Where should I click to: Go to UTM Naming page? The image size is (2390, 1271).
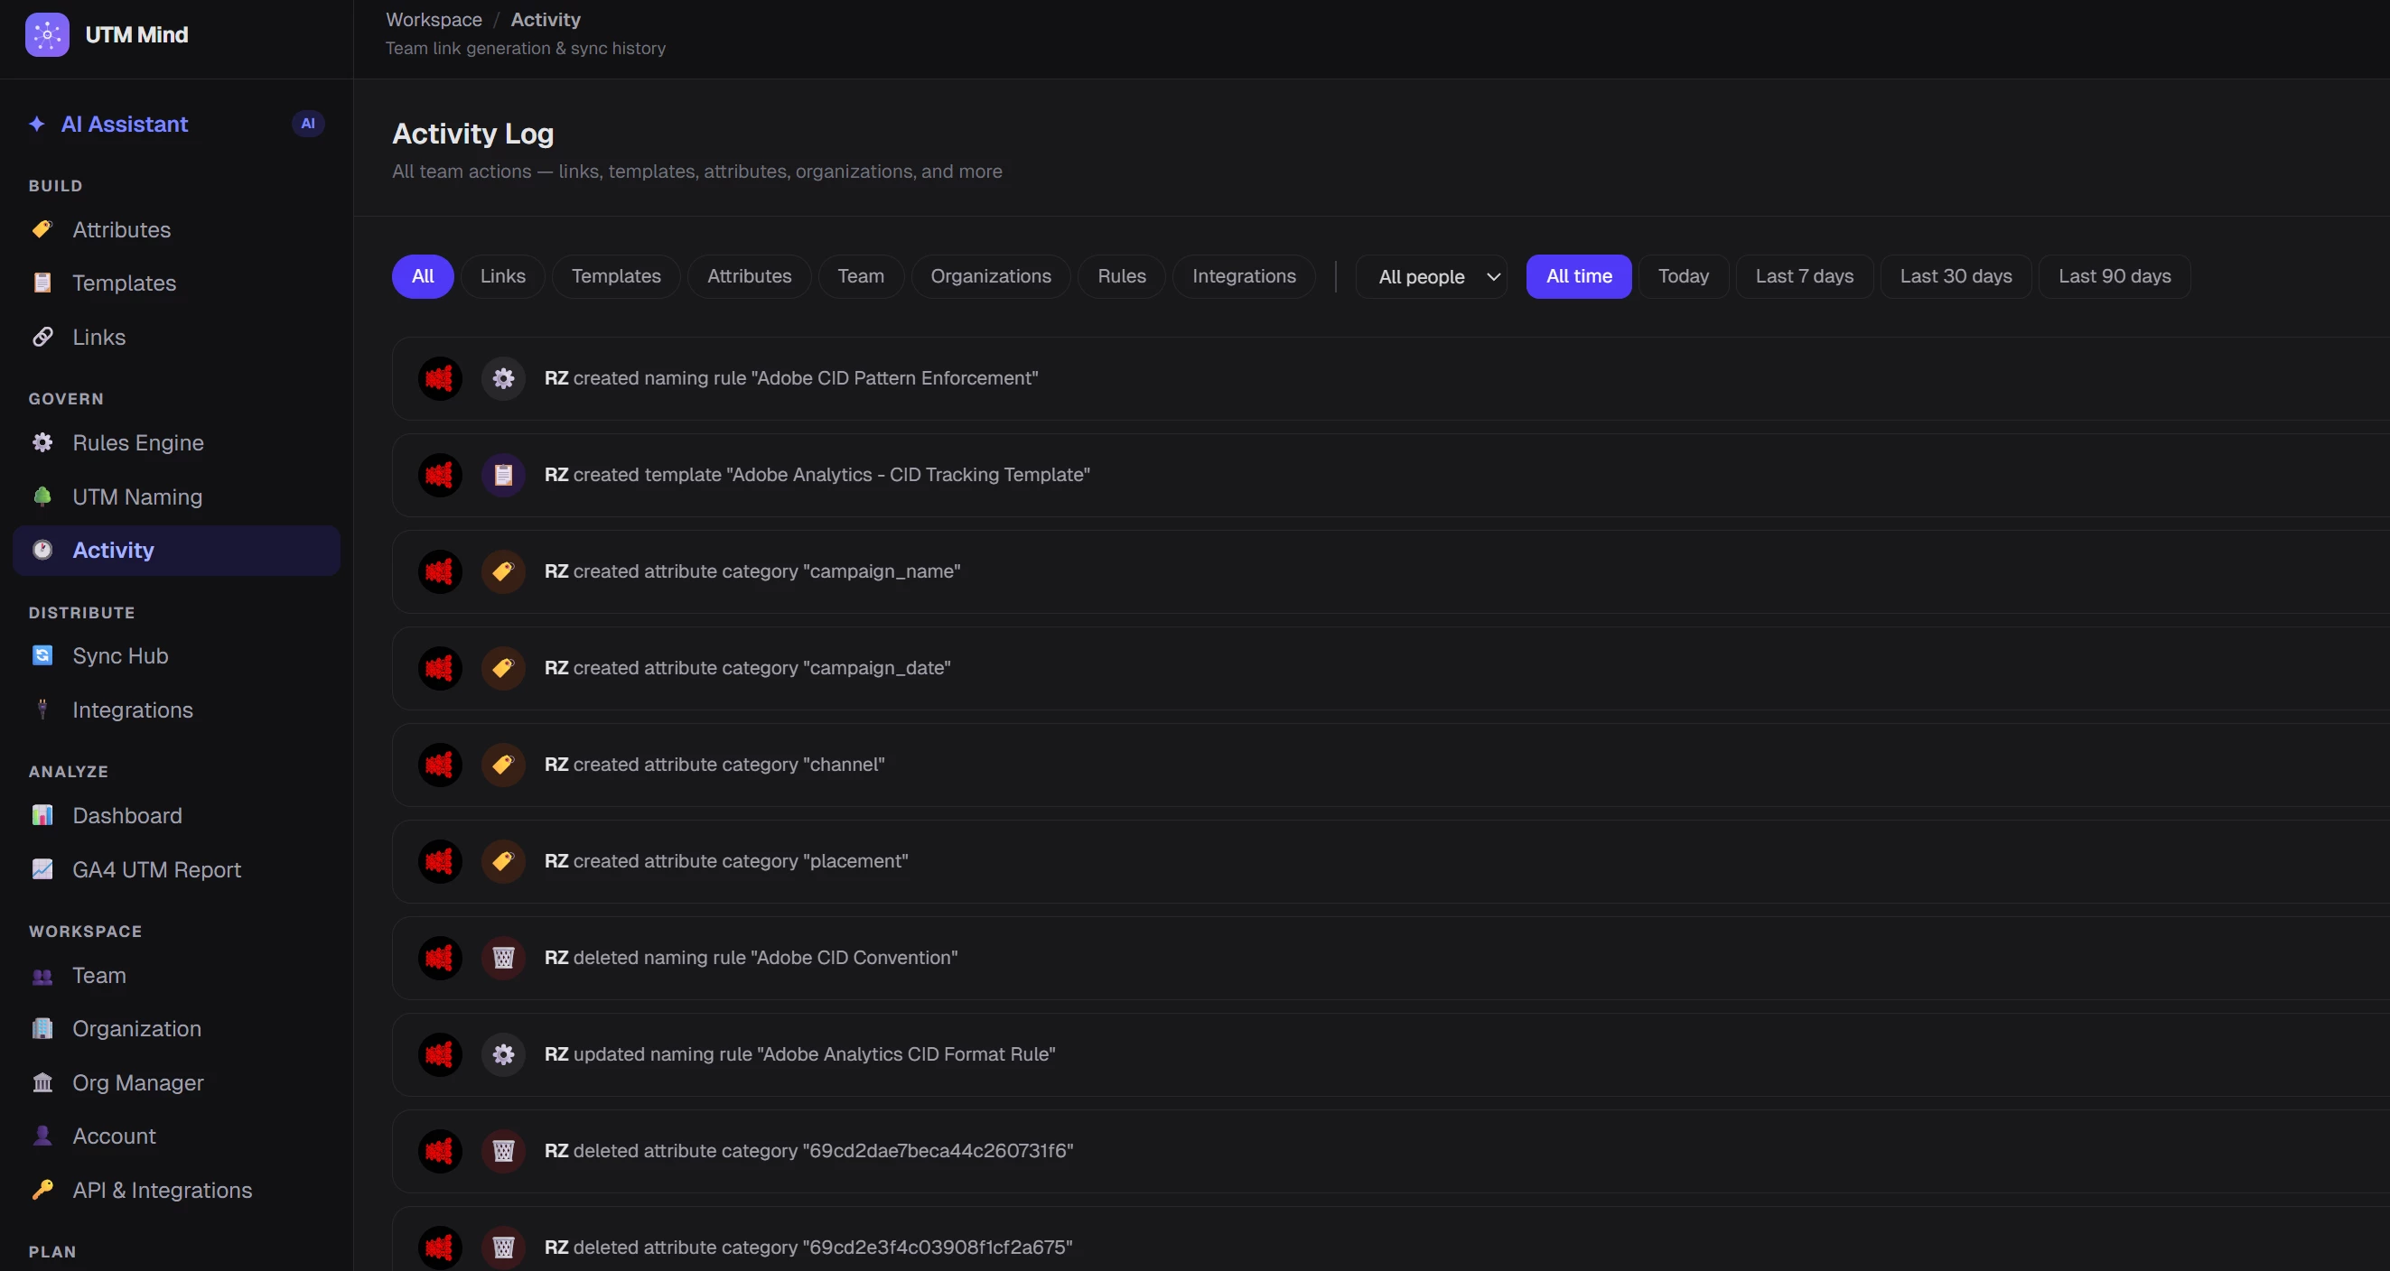137,496
